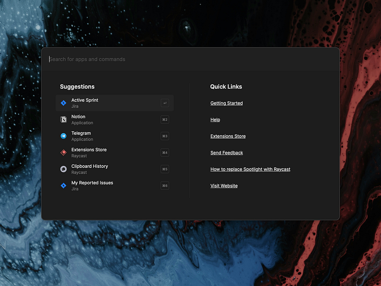
Task: Select the My Reported Issues suggestion title
Action: [92, 183]
